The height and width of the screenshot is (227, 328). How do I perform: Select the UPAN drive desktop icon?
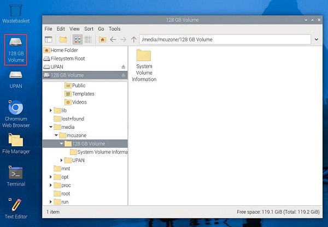pos(16,79)
